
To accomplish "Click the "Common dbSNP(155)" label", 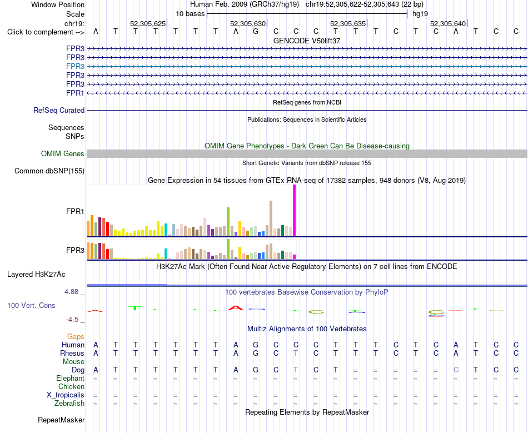I will pos(49,171).
